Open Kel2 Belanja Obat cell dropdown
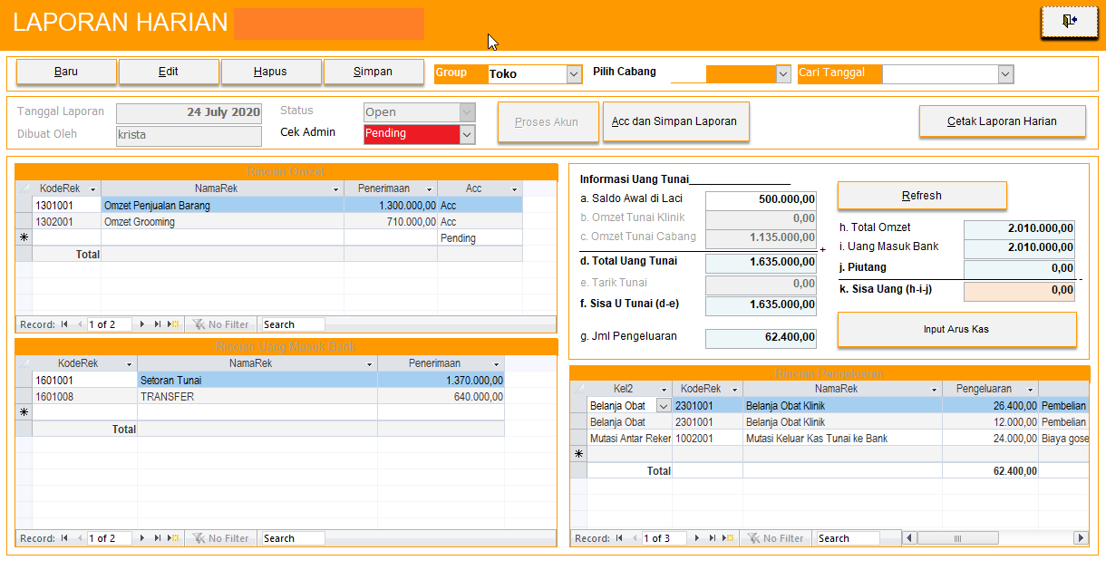Screen dimensions: 1106x570 click(664, 406)
